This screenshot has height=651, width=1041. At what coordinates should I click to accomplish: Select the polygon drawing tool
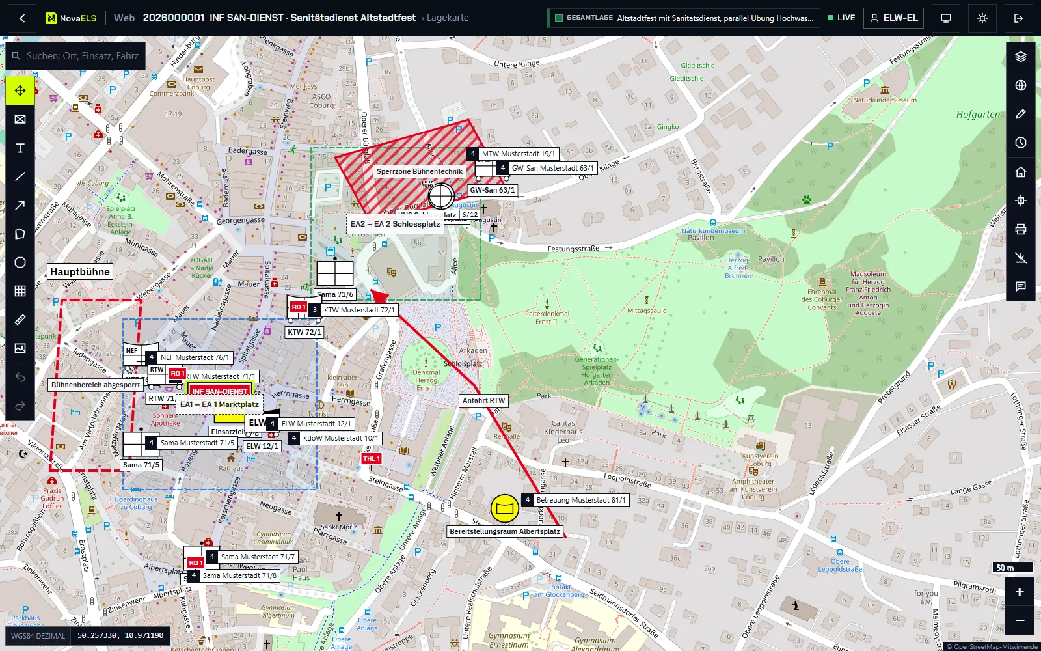[20, 234]
